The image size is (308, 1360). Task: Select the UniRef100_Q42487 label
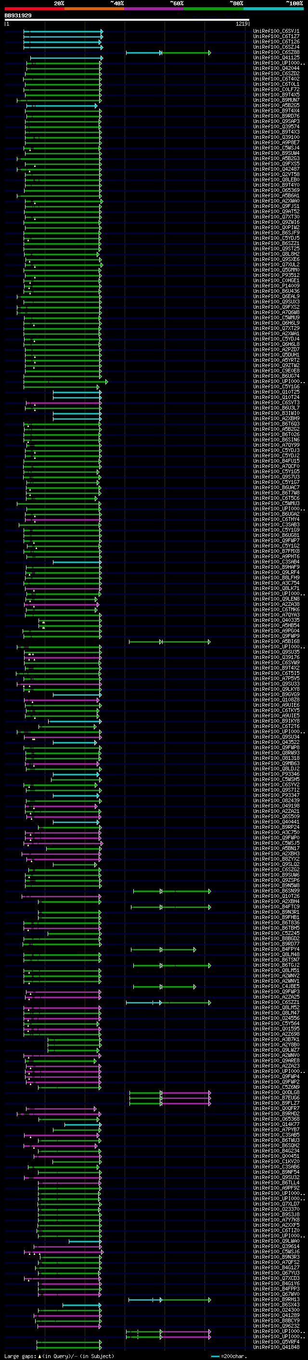click(276, 169)
